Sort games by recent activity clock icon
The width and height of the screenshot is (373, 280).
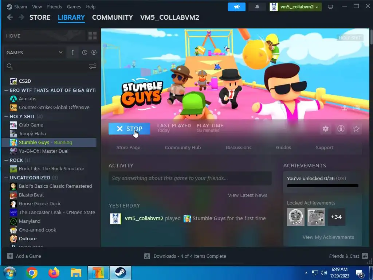click(x=85, y=52)
